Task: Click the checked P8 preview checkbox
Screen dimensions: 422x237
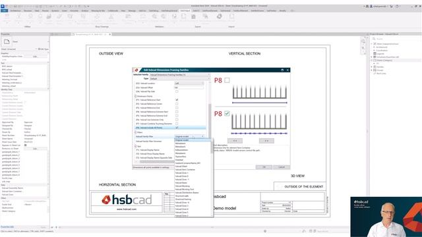Action: click(x=227, y=113)
